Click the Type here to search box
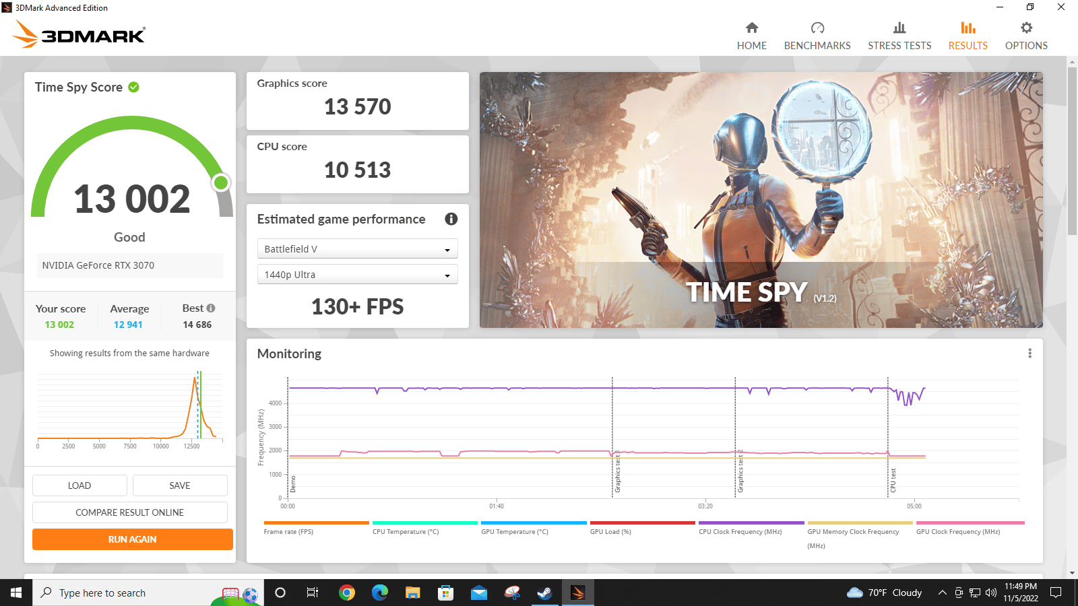Screen dimensions: 1078x606 tap(148, 593)
